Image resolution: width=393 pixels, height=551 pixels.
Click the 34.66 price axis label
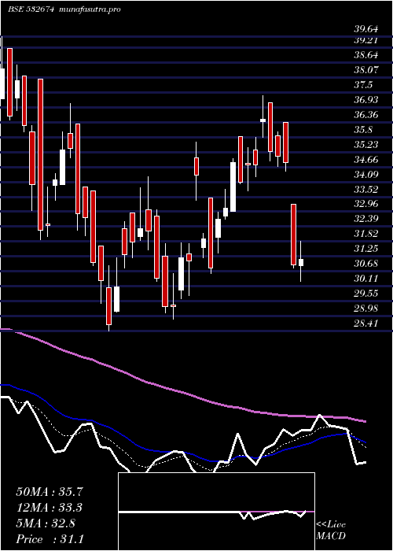(x=366, y=160)
